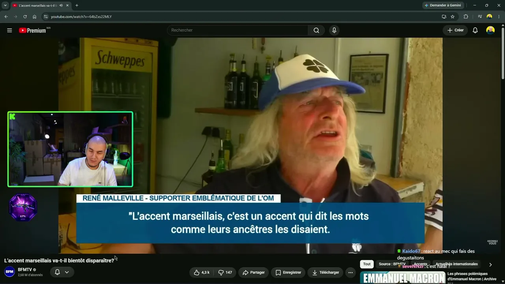Open the BFMTV channel avatar
Viewport: 505px width, 284px height.
(x=9, y=272)
